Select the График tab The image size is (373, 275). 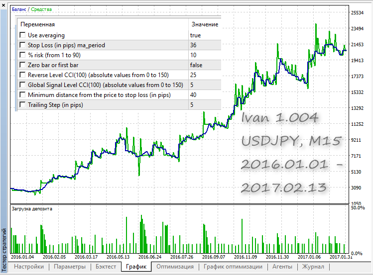(136, 267)
